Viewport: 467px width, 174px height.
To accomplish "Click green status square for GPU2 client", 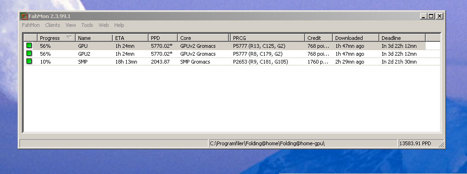I will (29, 53).
